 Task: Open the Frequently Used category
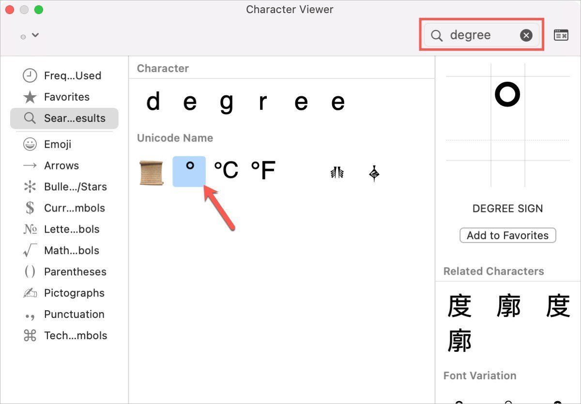click(x=64, y=75)
